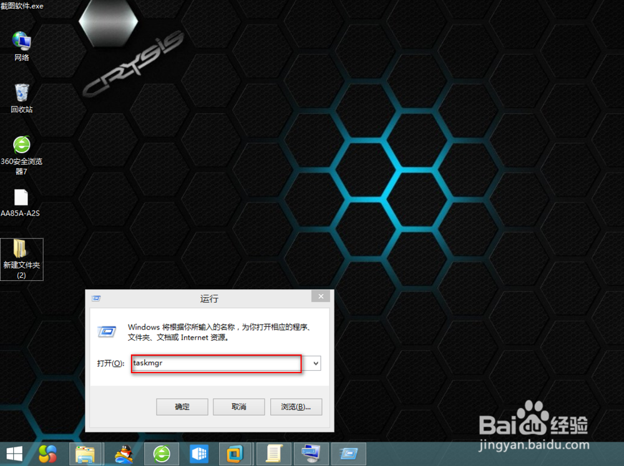624x466 pixels.
Task: Click the 取消 button in Run dialog
Action: click(239, 407)
